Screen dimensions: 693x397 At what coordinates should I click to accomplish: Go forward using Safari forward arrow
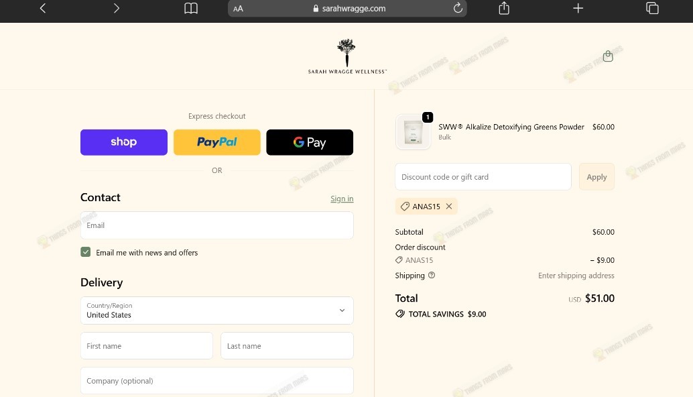116,8
